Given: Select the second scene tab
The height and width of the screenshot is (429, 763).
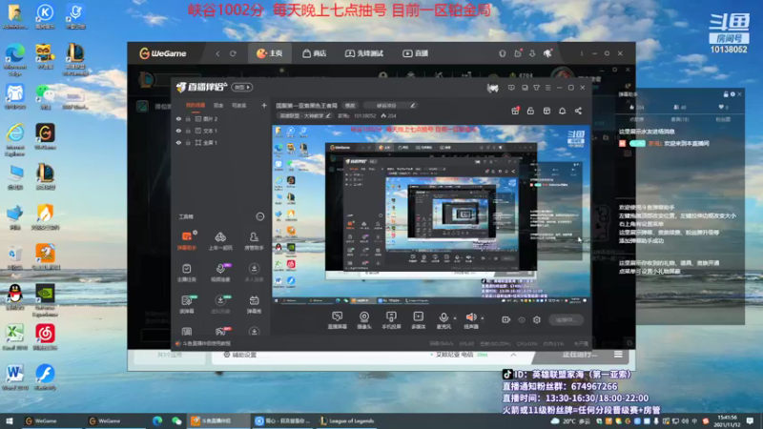Looking at the screenshot, I should (x=218, y=105).
